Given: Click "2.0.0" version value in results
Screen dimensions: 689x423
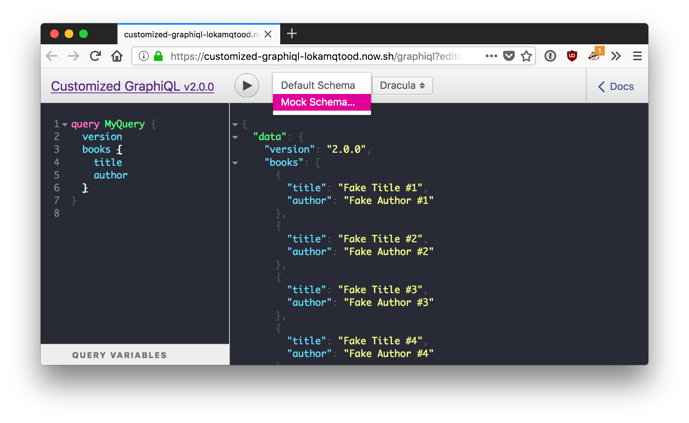Looking at the screenshot, I should (346, 149).
